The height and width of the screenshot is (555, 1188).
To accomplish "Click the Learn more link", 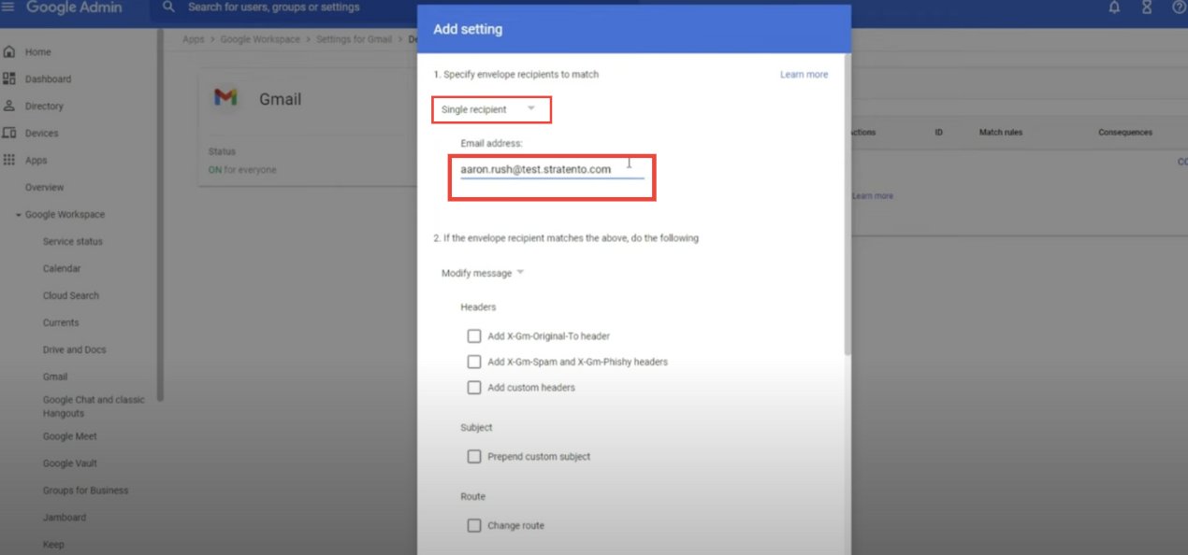I will pyautogui.click(x=803, y=74).
